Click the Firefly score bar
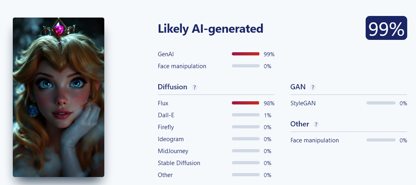Image resolution: width=416 pixels, height=185 pixels. tap(246, 127)
